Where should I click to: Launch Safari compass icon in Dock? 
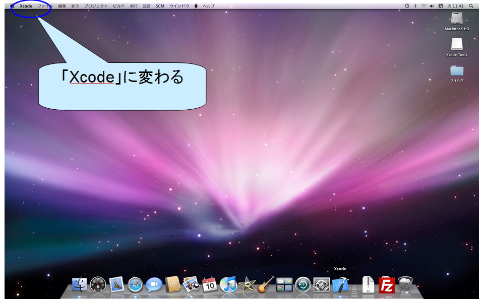[135, 285]
